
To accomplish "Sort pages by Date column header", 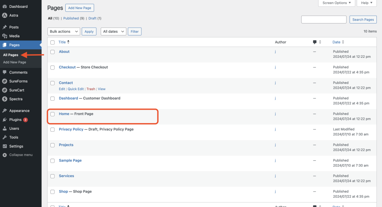I will pos(336,42).
